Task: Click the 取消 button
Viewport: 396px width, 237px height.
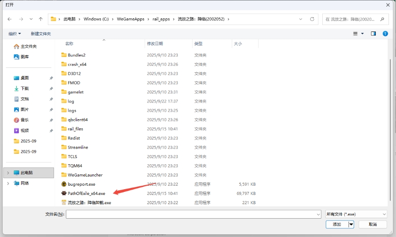Action: (x=373, y=224)
